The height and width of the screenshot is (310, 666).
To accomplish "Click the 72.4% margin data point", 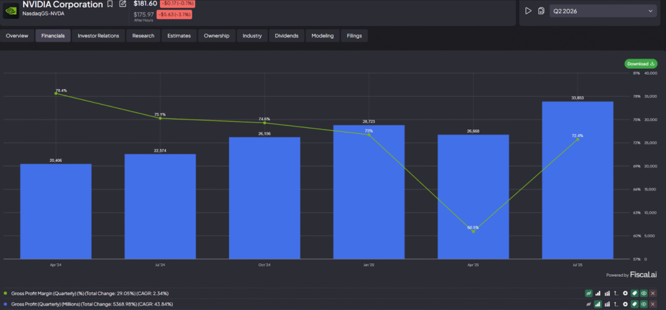I will coord(578,139).
